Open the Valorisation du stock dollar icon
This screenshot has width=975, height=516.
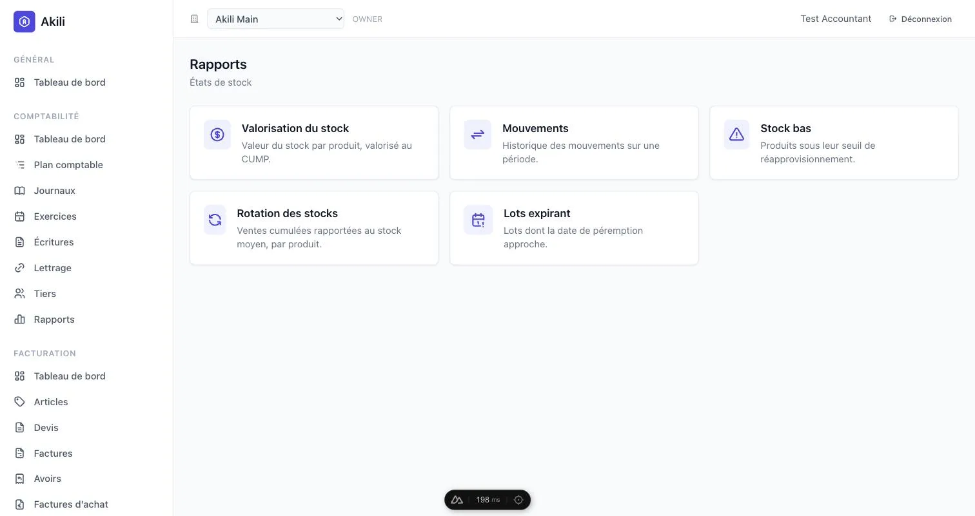click(217, 135)
